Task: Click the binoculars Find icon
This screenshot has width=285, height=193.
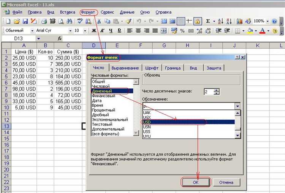Action: point(69,21)
